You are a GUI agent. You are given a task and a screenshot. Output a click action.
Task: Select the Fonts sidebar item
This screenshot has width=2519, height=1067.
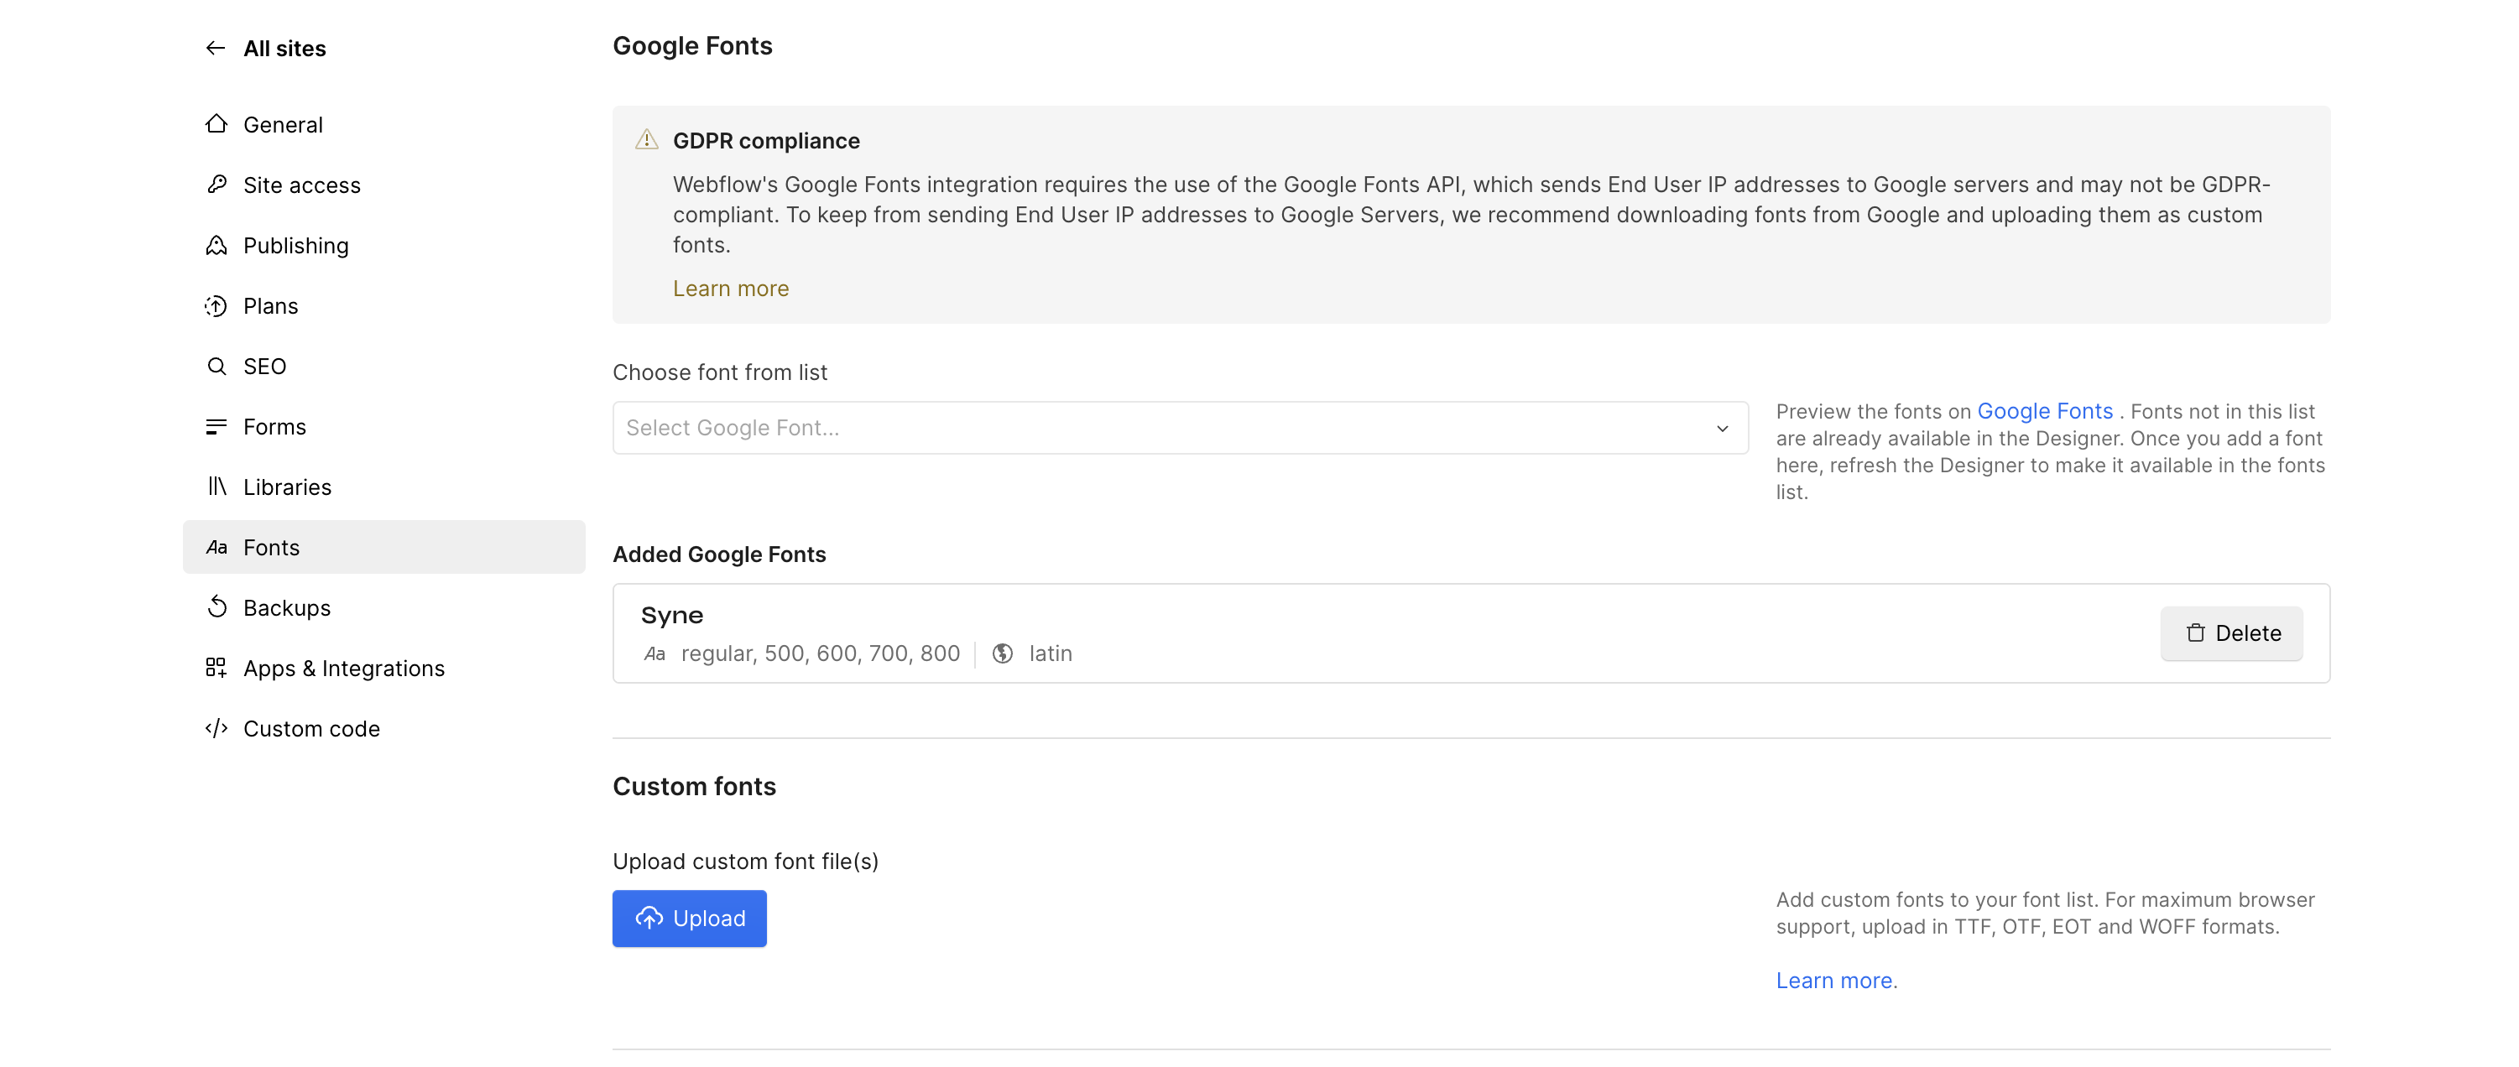pos(272,548)
